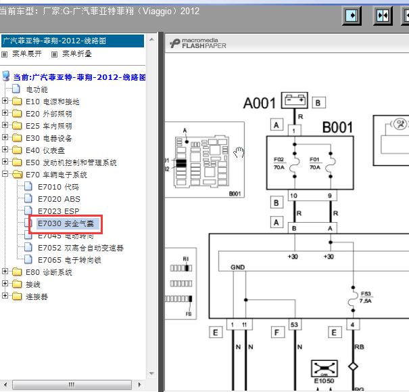Click the B001 fuse box location thumbnail
The width and height of the screenshot is (409, 392).
[x=204, y=160]
